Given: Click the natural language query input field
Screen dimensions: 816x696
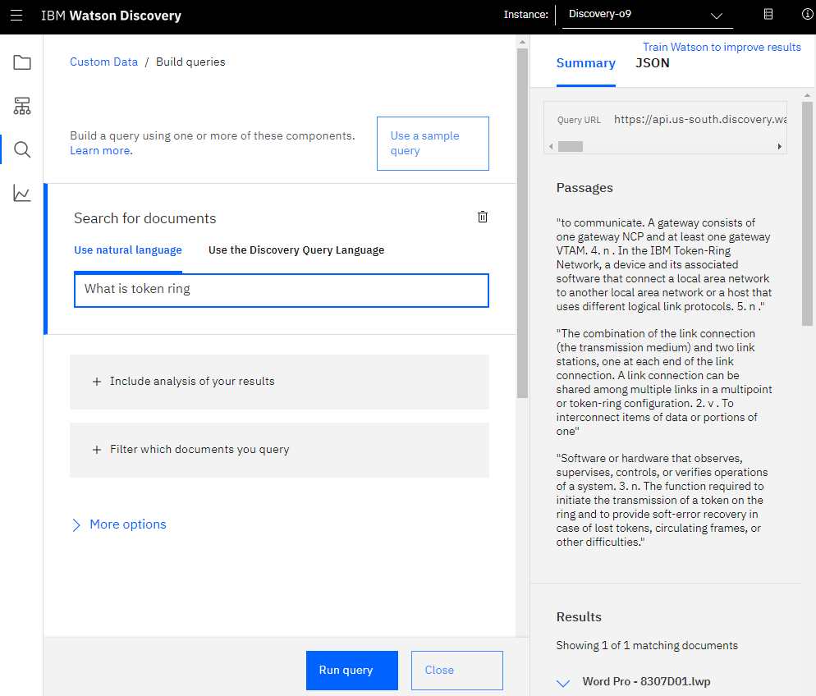Looking at the screenshot, I should click(x=282, y=291).
